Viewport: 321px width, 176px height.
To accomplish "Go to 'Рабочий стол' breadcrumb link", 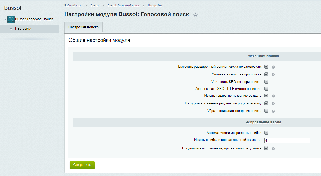I will click(73, 5).
